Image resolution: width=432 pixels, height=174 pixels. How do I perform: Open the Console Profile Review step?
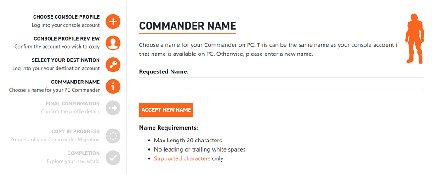click(67, 39)
